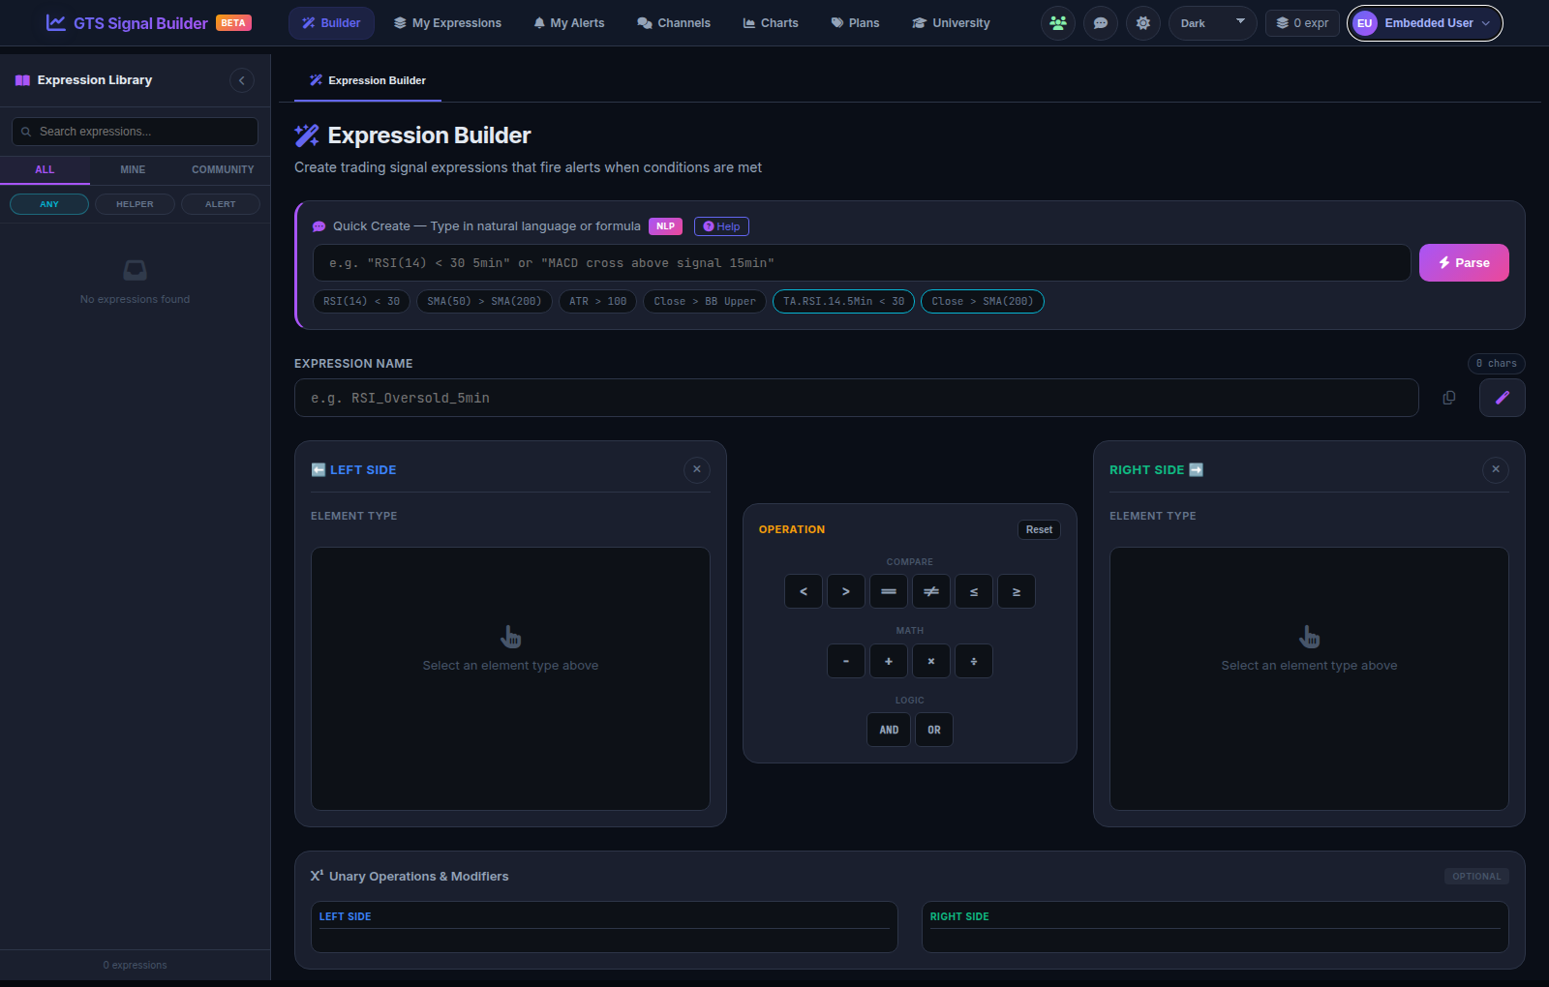Open Charts in top navigation

771,23
